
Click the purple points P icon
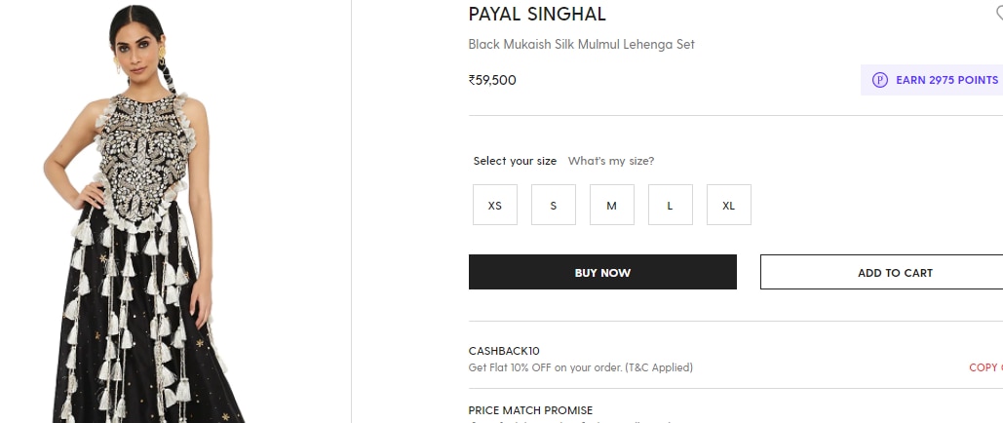(880, 80)
